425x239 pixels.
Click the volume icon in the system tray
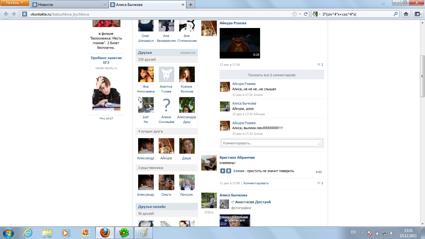(x=392, y=233)
